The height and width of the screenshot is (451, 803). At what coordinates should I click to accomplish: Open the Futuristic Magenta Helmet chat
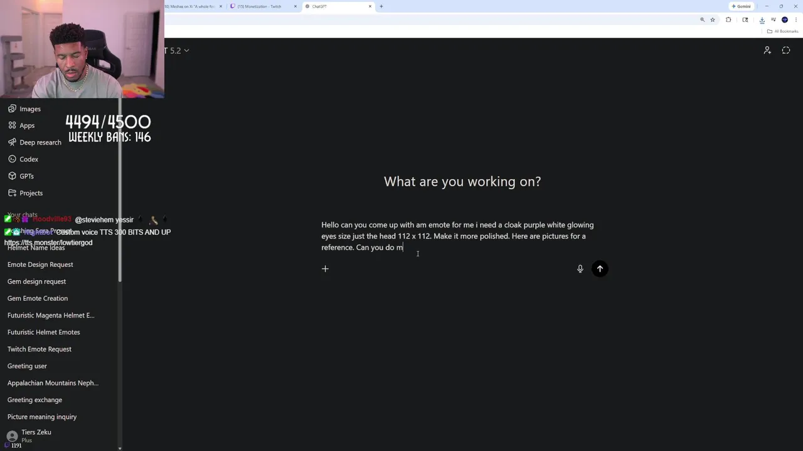pyautogui.click(x=51, y=315)
